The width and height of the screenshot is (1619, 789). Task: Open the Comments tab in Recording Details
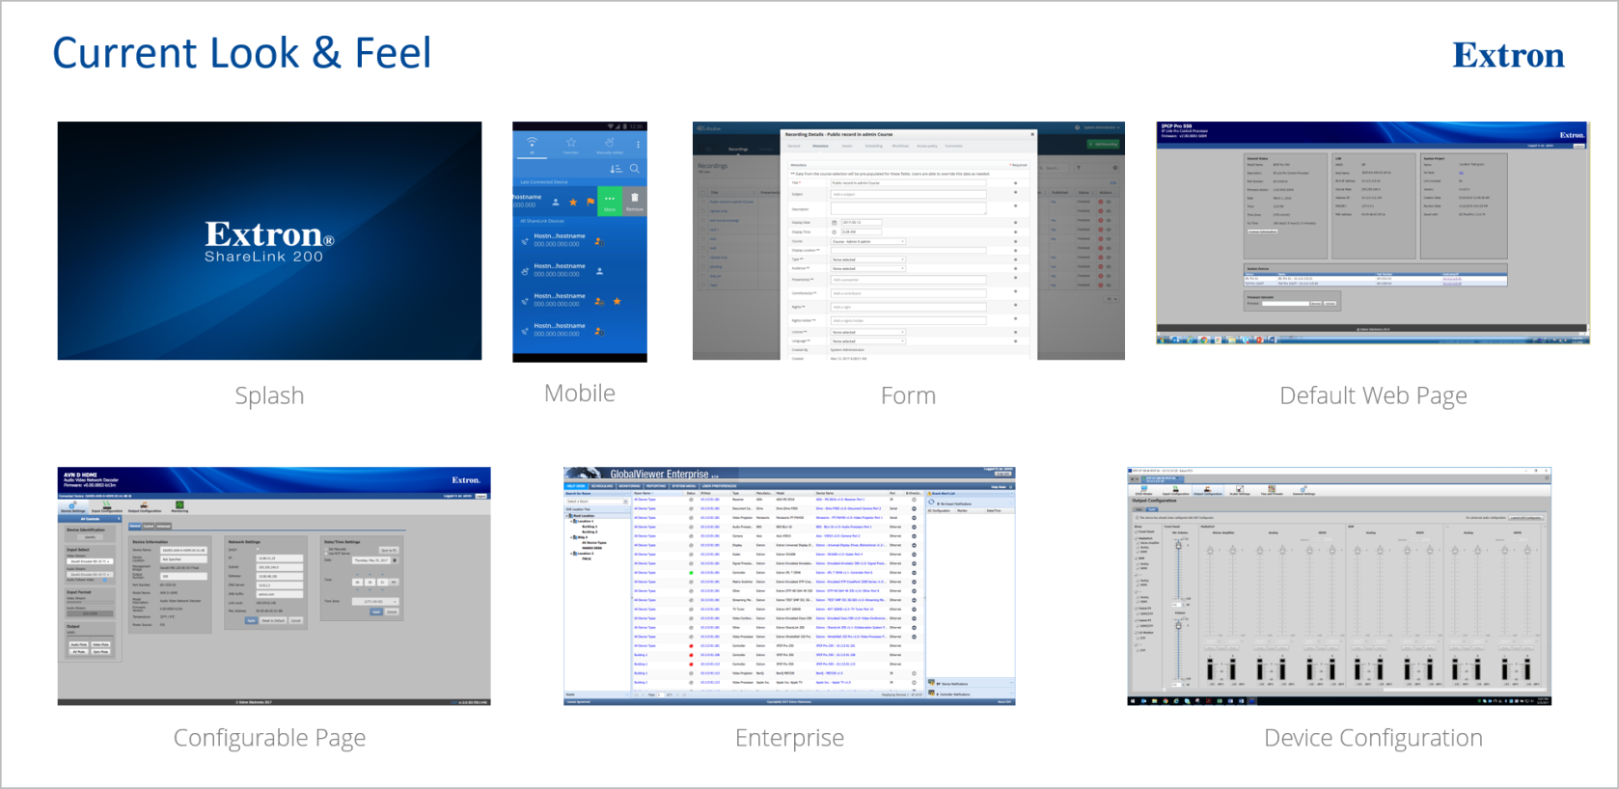(953, 146)
